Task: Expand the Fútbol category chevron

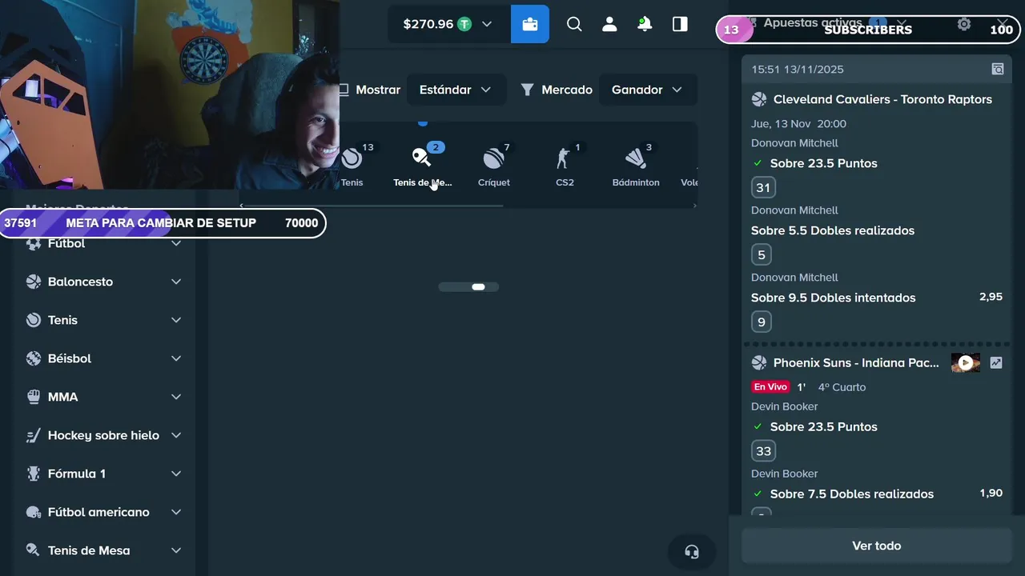Action: (x=176, y=243)
